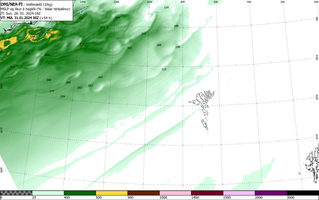Click the map value '428'
The height and width of the screenshot is (200, 319).
tap(12, 67)
